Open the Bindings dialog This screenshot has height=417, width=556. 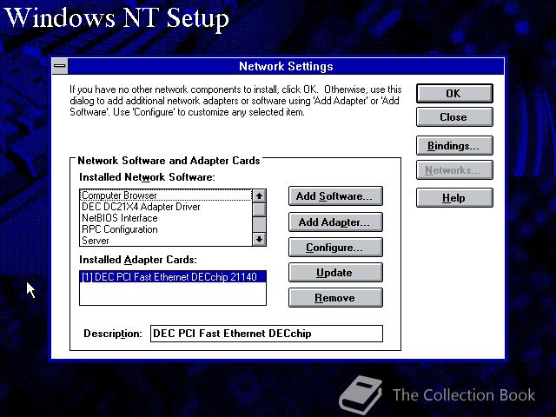[454, 146]
